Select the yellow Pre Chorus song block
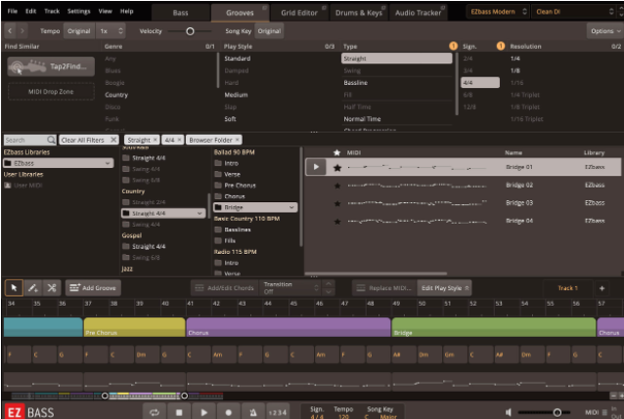This screenshot has width=624, height=419. [135, 327]
